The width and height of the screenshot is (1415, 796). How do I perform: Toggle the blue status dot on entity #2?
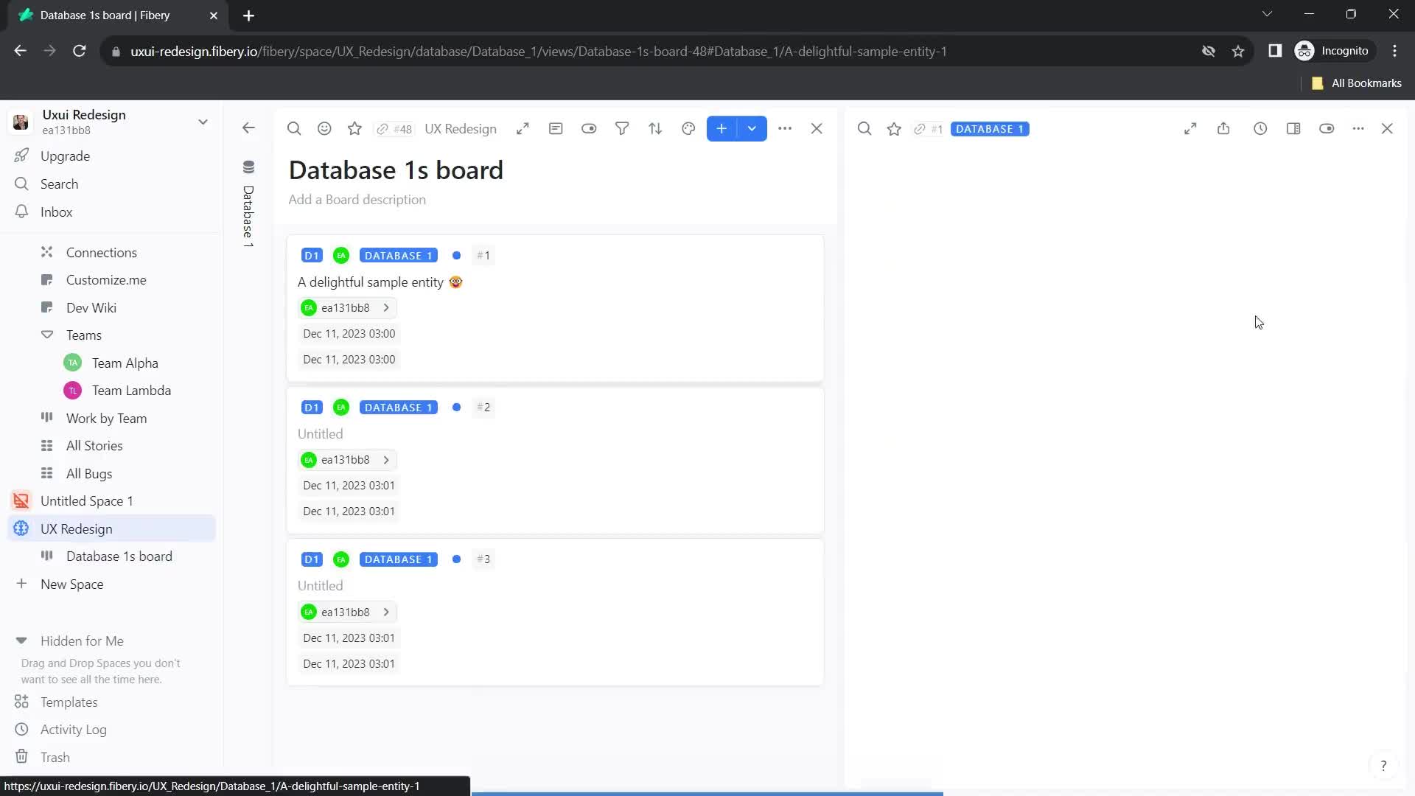(x=457, y=406)
